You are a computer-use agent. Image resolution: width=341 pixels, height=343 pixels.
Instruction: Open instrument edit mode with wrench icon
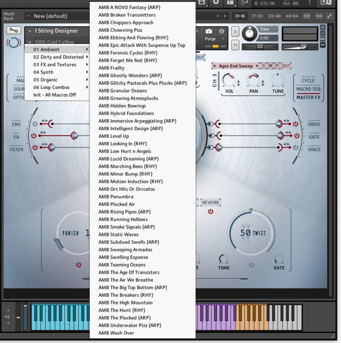[x=14, y=31]
